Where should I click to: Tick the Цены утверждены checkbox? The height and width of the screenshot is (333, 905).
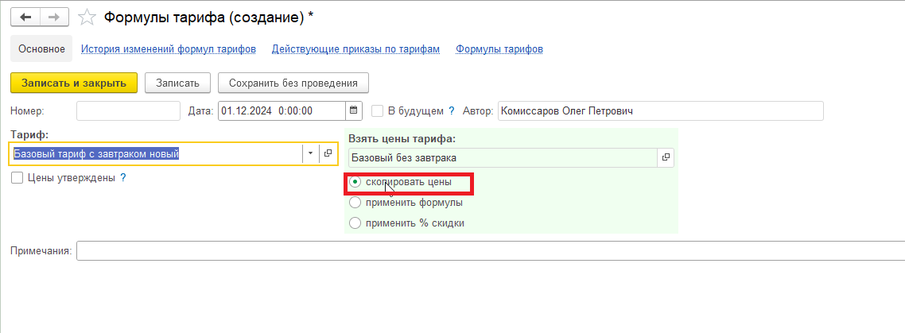[x=17, y=178]
